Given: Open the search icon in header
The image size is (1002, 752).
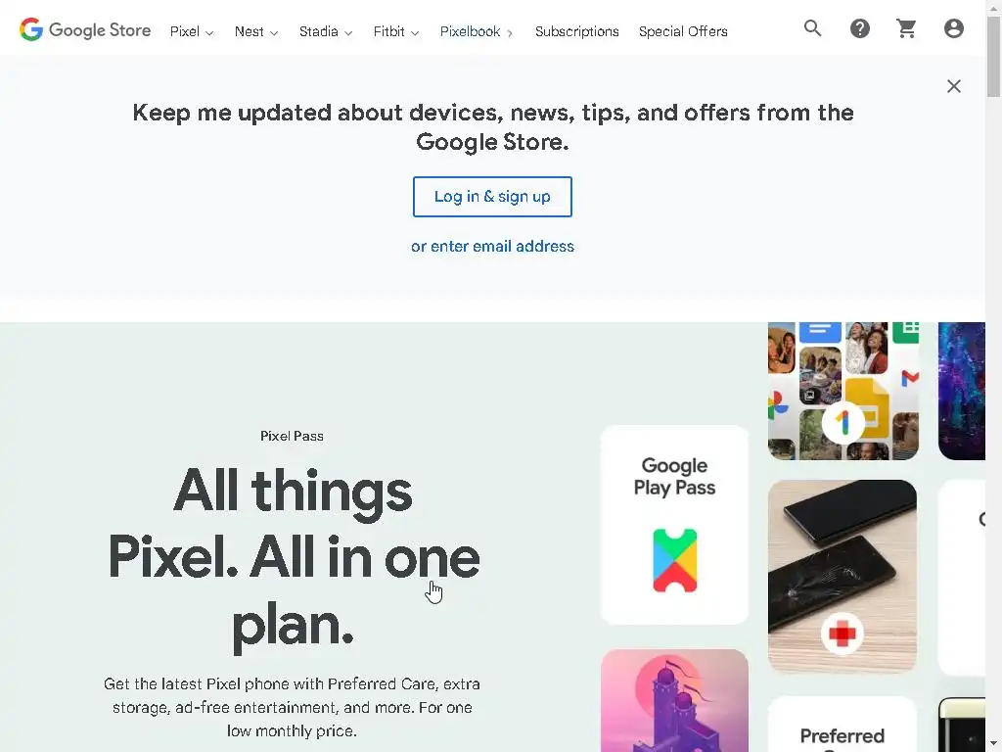Looking at the screenshot, I should coord(813,29).
